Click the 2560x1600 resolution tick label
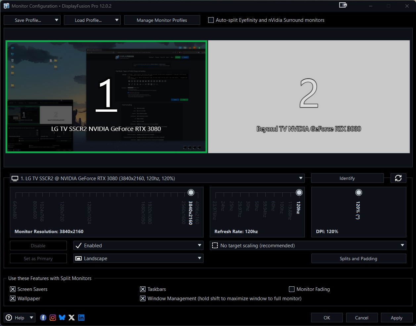Viewport: 416px width, 326px height. click(184, 213)
